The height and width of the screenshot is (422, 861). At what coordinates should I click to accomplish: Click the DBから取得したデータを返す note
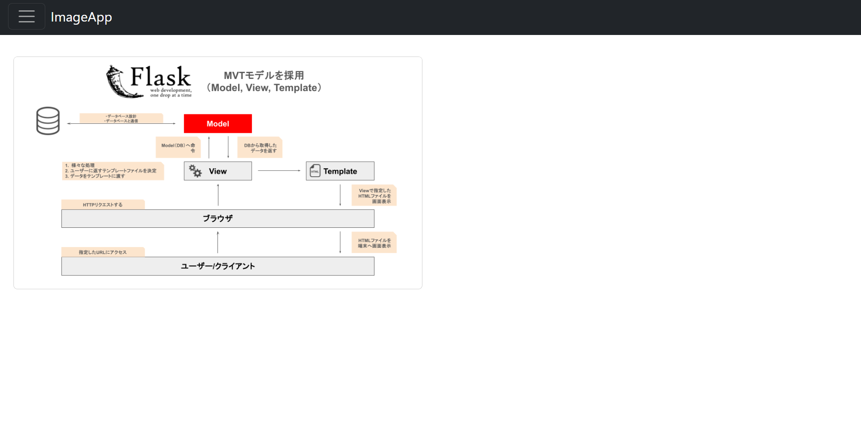click(x=260, y=147)
